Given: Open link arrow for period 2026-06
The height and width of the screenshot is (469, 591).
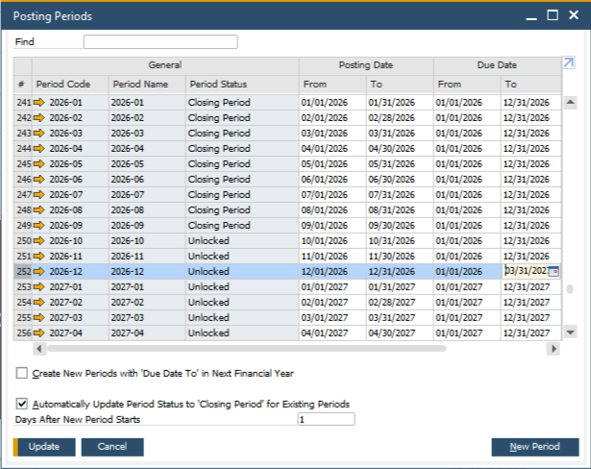Looking at the screenshot, I should click(38, 180).
